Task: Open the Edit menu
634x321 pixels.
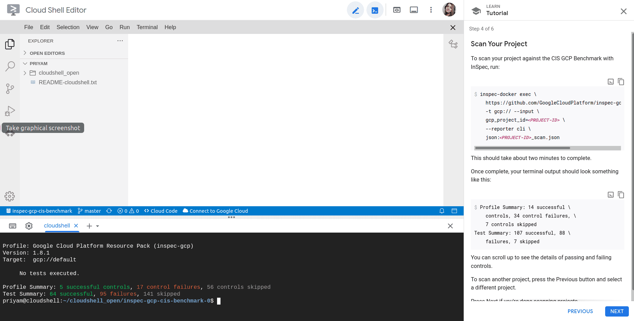Action: 45,27
